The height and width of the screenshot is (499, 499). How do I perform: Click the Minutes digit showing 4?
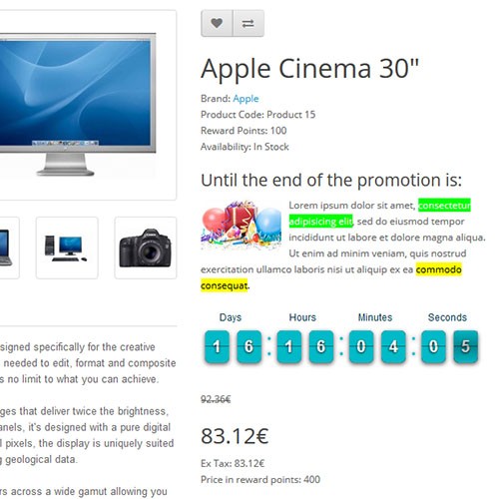tap(393, 346)
